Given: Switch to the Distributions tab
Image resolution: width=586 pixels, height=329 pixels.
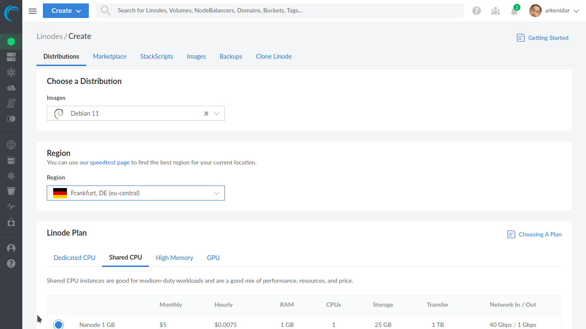Looking at the screenshot, I should [61, 57].
